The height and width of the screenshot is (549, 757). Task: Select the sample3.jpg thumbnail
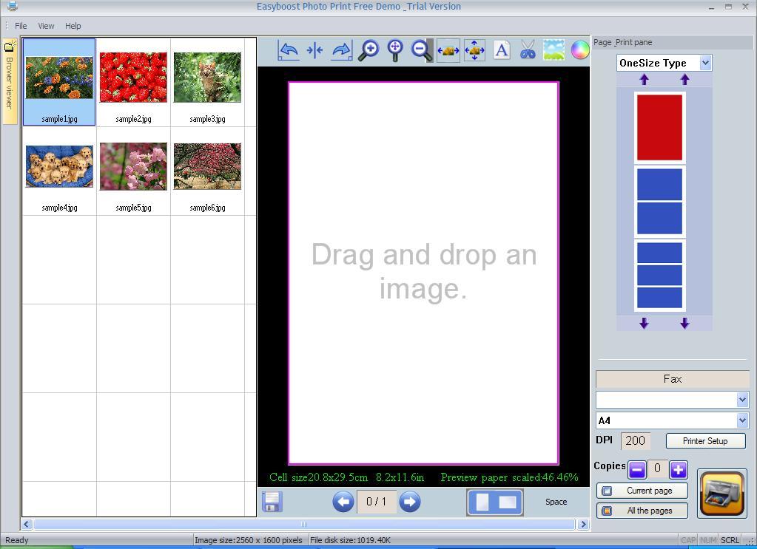pyautogui.click(x=206, y=76)
